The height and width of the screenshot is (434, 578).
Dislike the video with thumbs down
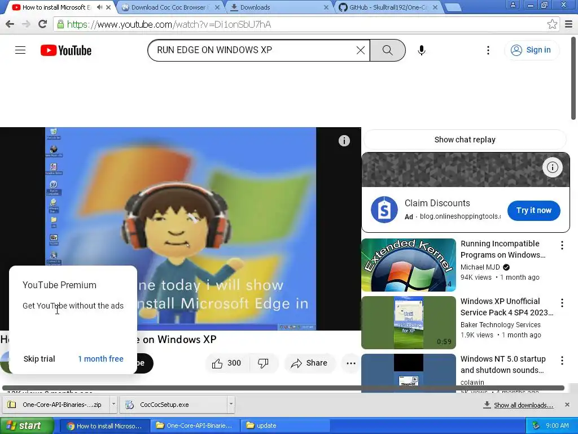tap(263, 363)
